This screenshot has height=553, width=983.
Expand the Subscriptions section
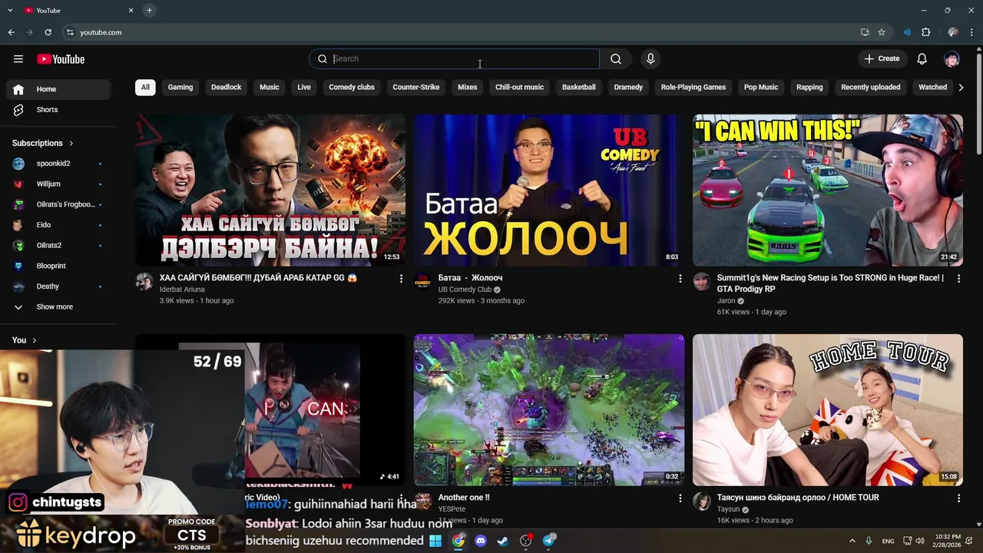43,143
